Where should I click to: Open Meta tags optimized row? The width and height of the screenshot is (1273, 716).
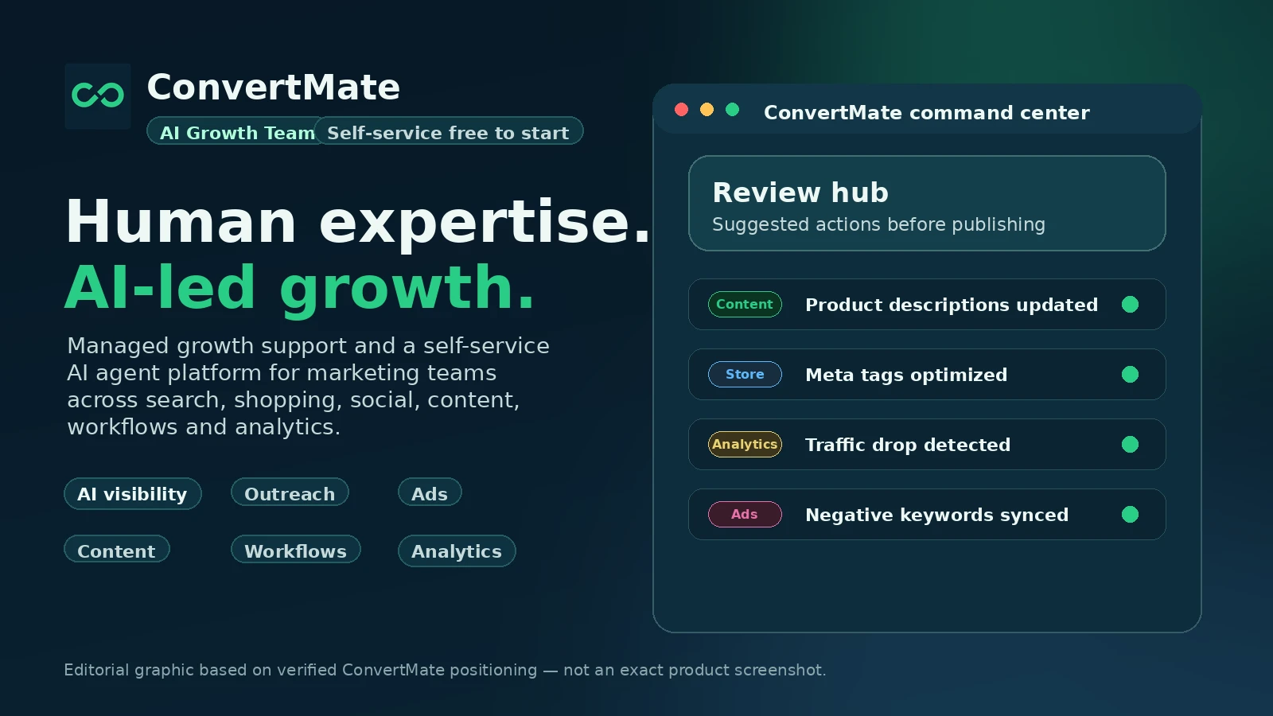point(927,374)
